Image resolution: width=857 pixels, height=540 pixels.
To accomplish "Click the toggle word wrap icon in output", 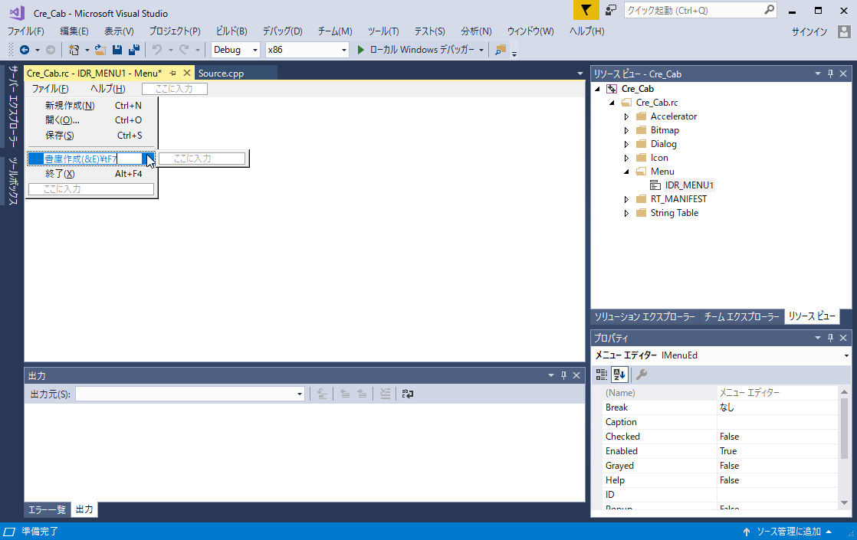I will 408,394.
